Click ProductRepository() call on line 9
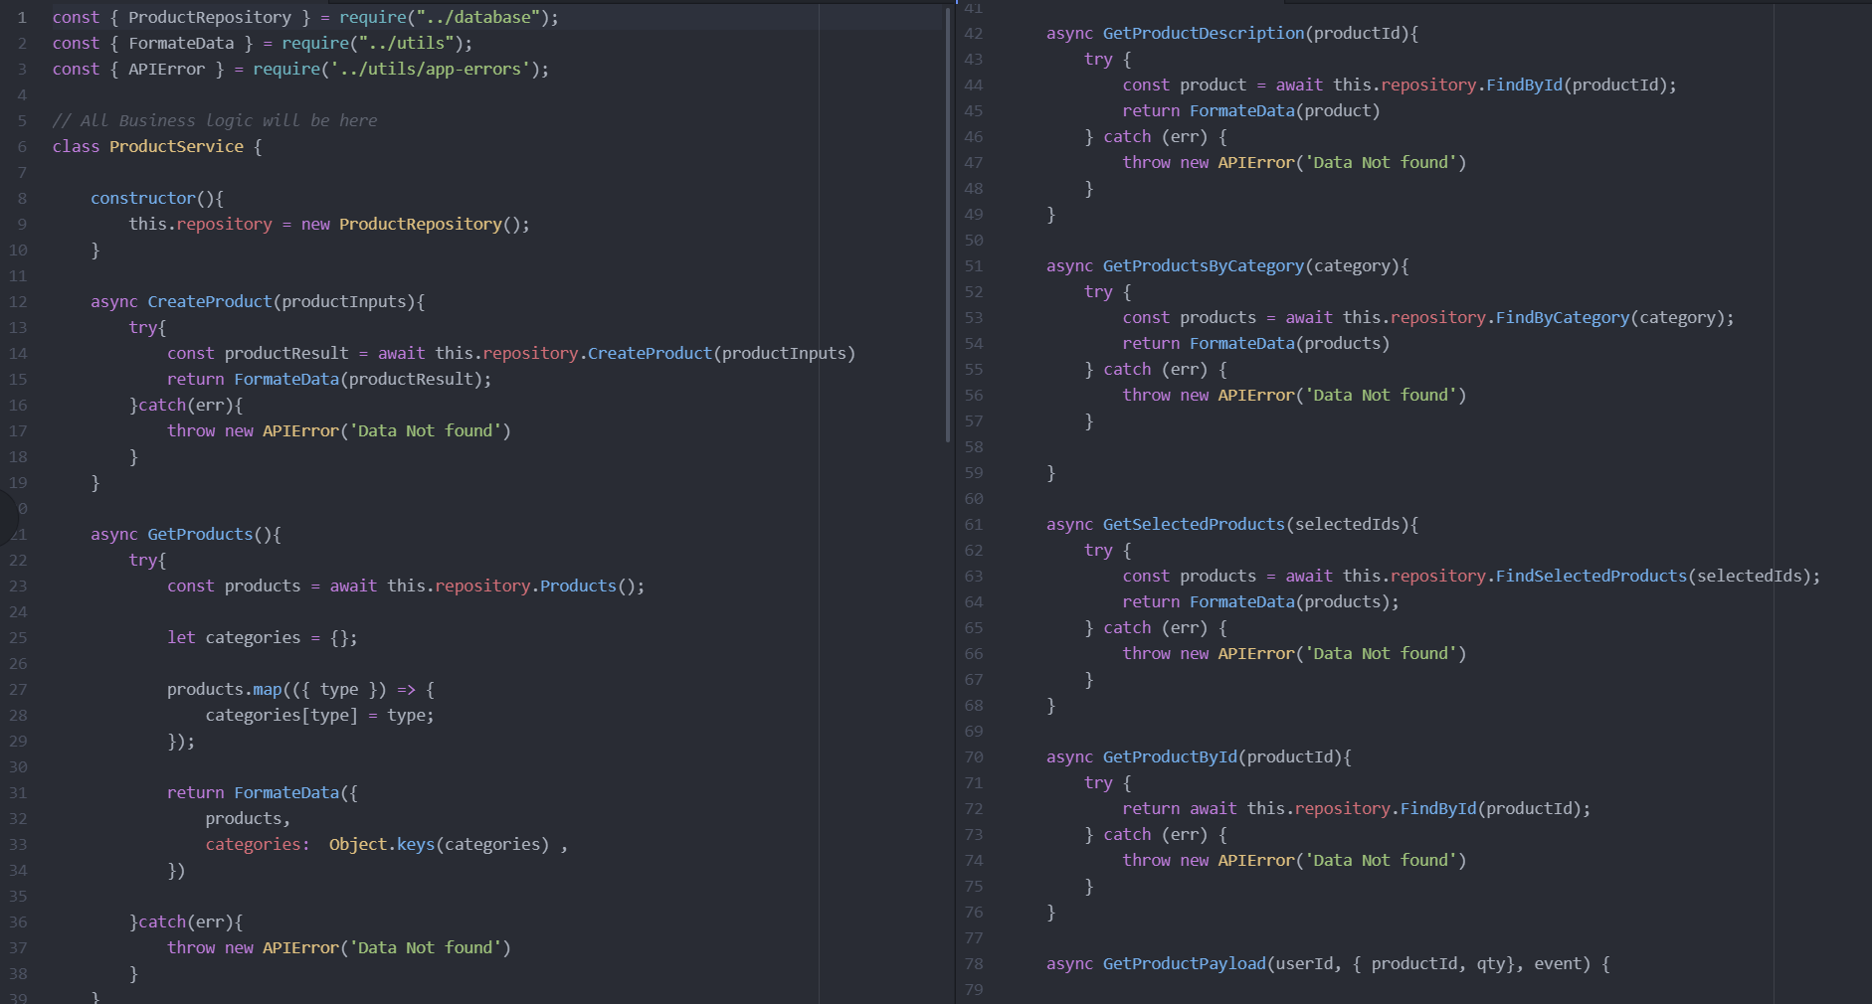Viewport: 1872px width, 1004px height. (430, 224)
